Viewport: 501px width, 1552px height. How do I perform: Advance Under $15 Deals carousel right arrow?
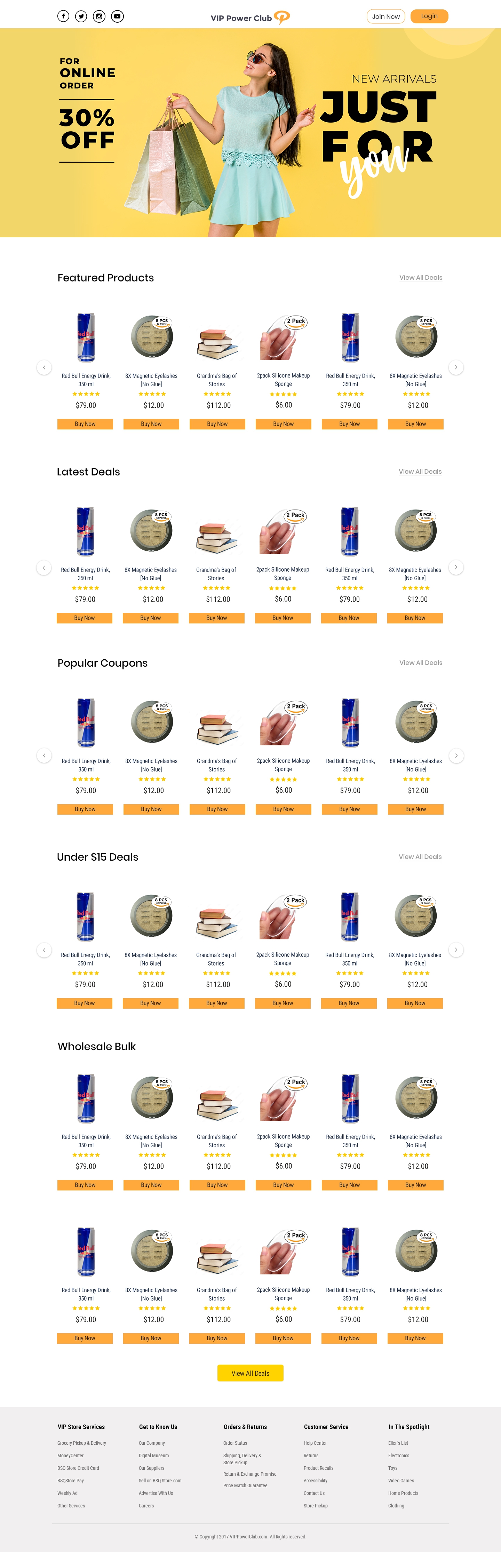point(456,950)
